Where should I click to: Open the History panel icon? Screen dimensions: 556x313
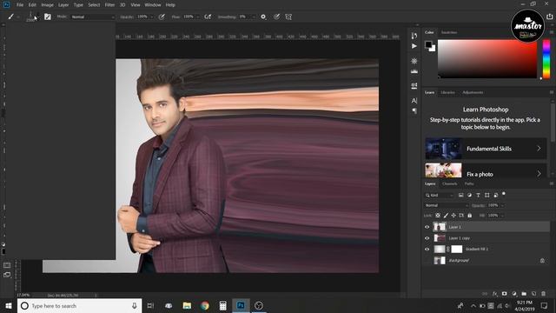414,36
